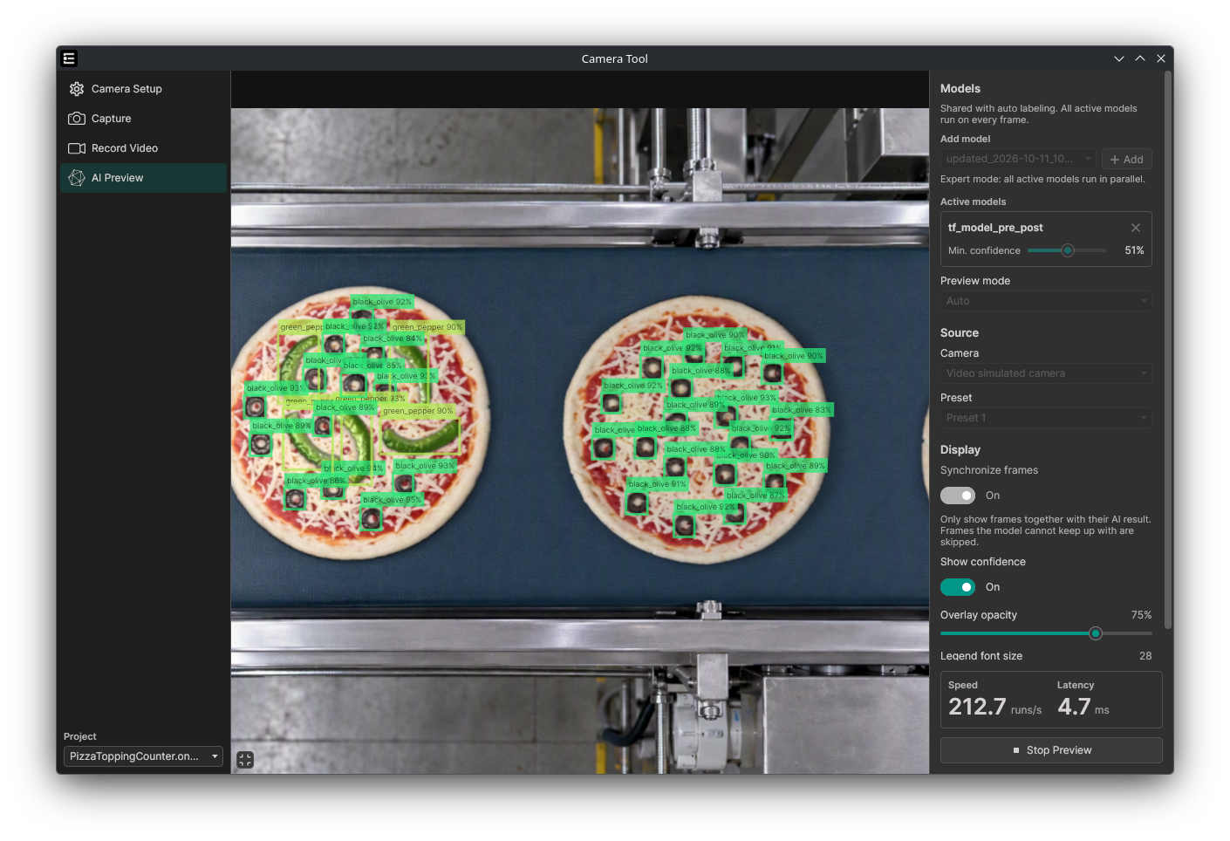Click the black_olive 95% detection label
The image size is (1230, 841).
[x=392, y=500]
